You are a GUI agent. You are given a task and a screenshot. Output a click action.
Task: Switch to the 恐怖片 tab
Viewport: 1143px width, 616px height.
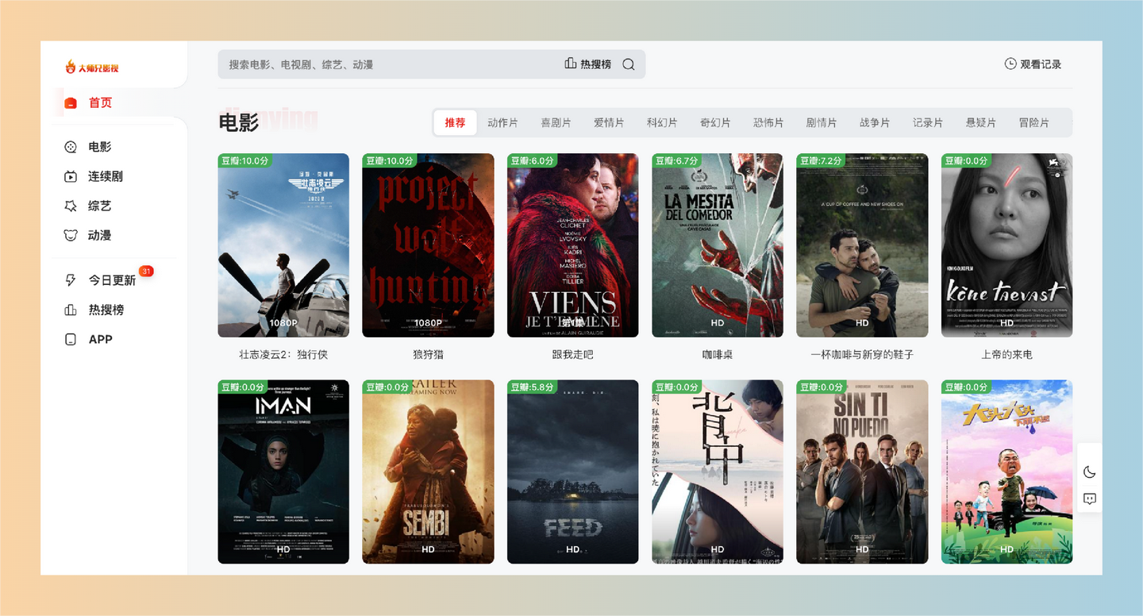pos(768,122)
